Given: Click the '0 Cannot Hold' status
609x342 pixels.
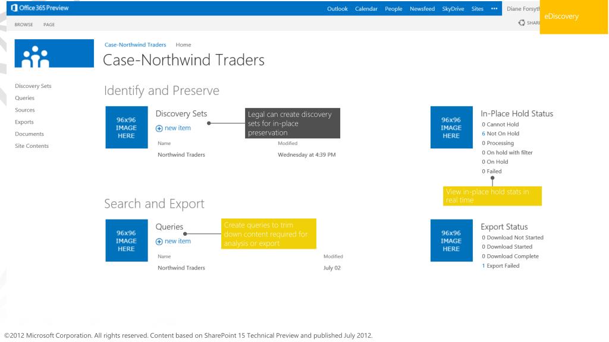Looking at the screenshot, I should coord(500,124).
